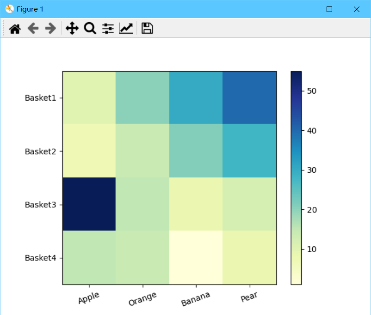371x315 pixels.
Task: Click the colorbar tick label 50
Action: pos(312,91)
